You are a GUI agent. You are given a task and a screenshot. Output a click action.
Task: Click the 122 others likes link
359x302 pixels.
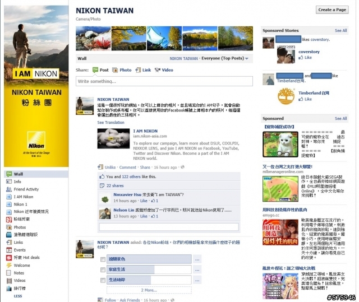pyautogui.click(x=131, y=176)
